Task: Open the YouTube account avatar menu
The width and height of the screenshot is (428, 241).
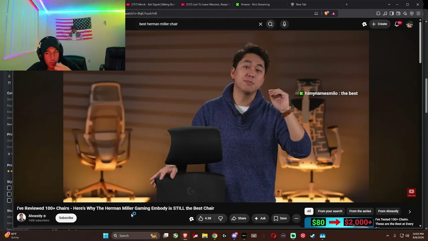Action: point(410,24)
